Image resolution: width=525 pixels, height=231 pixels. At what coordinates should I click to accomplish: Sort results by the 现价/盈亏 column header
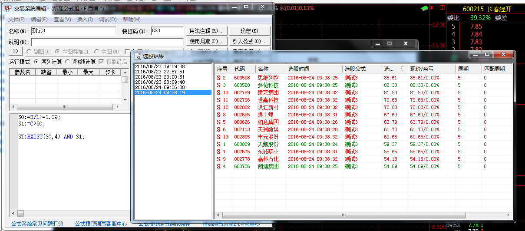(431, 69)
